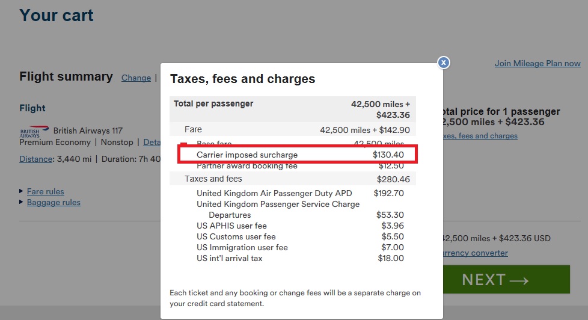
Task: Click the Carrier imposed surcharge row
Action: [x=298, y=155]
